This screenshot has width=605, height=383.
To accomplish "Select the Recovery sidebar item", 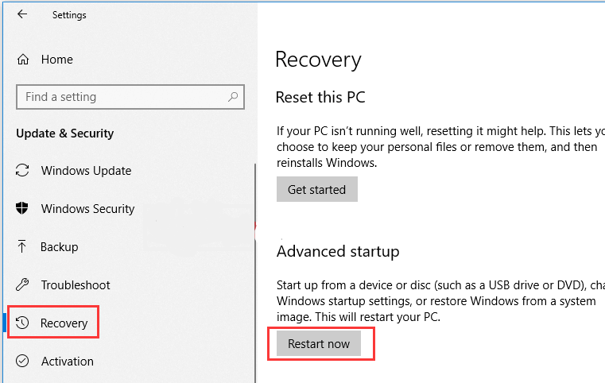I will point(64,323).
